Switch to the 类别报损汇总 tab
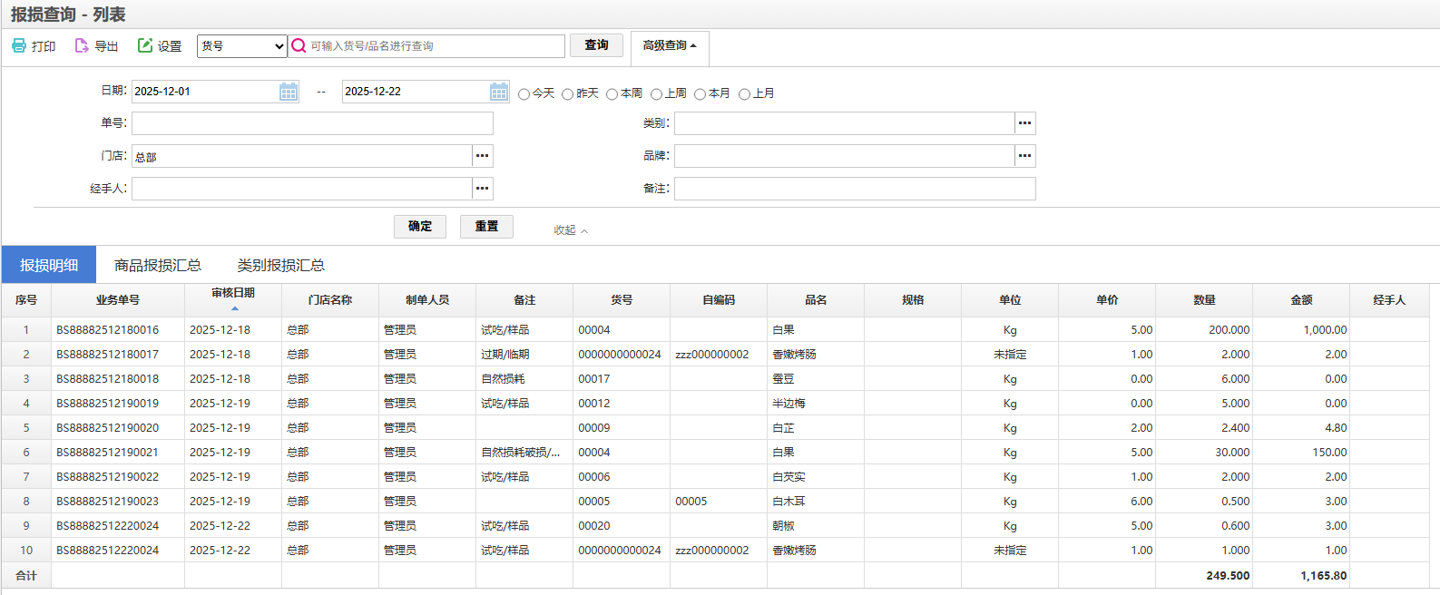This screenshot has height=595, width=1440. (x=280, y=265)
